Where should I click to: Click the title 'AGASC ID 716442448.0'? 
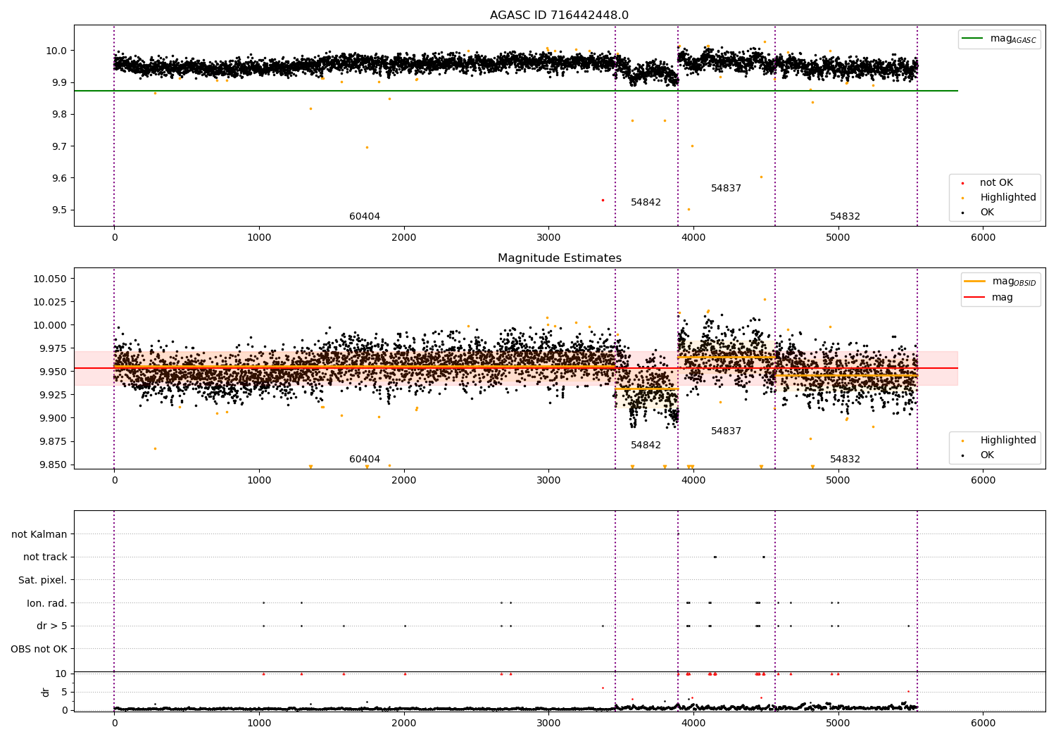[559, 15]
